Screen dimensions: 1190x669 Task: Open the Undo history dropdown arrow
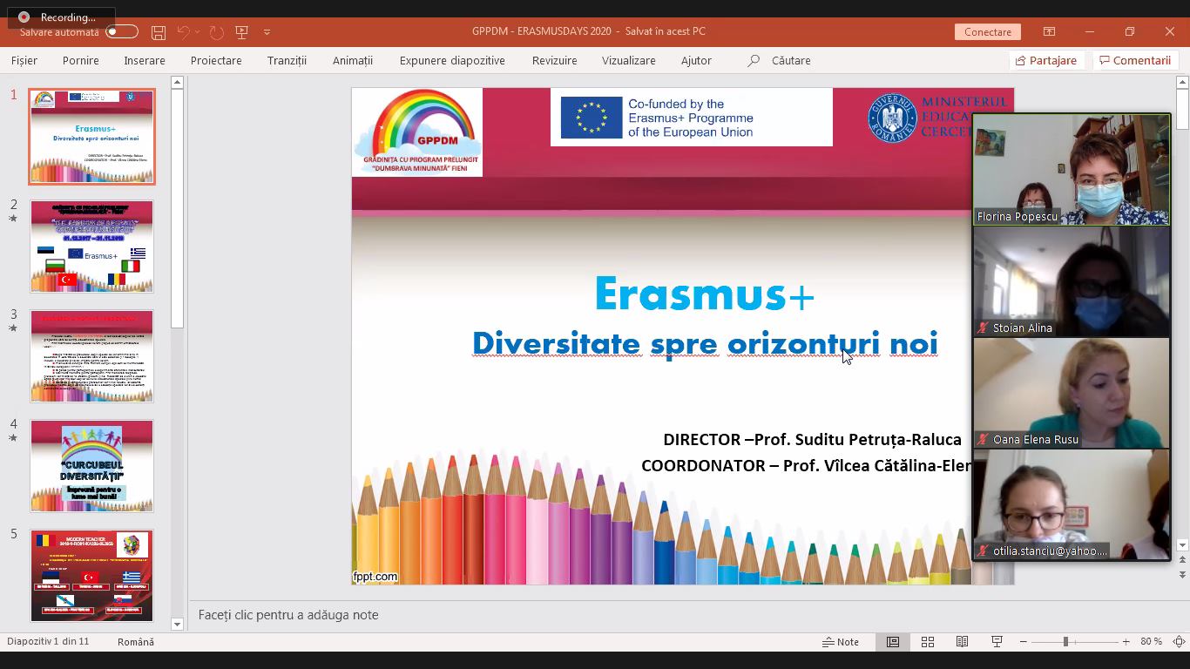click(x=198, y=32)
